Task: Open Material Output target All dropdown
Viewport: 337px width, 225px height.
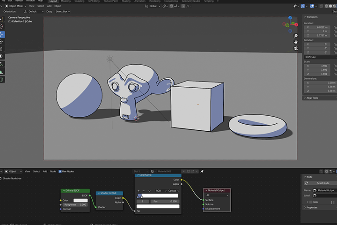Action: point(217,195)
